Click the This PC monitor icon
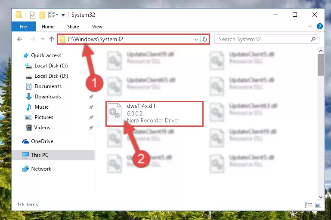 (x=25, y=155)
